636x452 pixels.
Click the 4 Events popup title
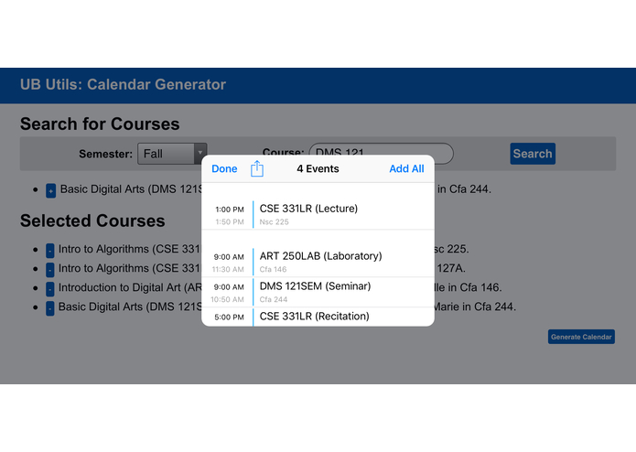point(318,168)
